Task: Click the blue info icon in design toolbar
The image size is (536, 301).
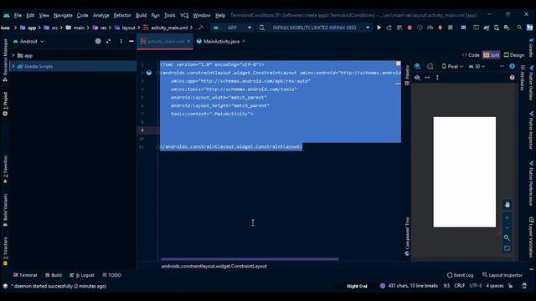Action: point(512,66)
